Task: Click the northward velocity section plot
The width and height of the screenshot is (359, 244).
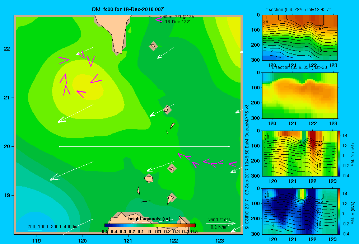Action: [300, 153]
